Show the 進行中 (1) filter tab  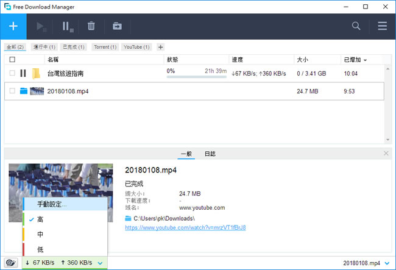(x=44, y=47)
